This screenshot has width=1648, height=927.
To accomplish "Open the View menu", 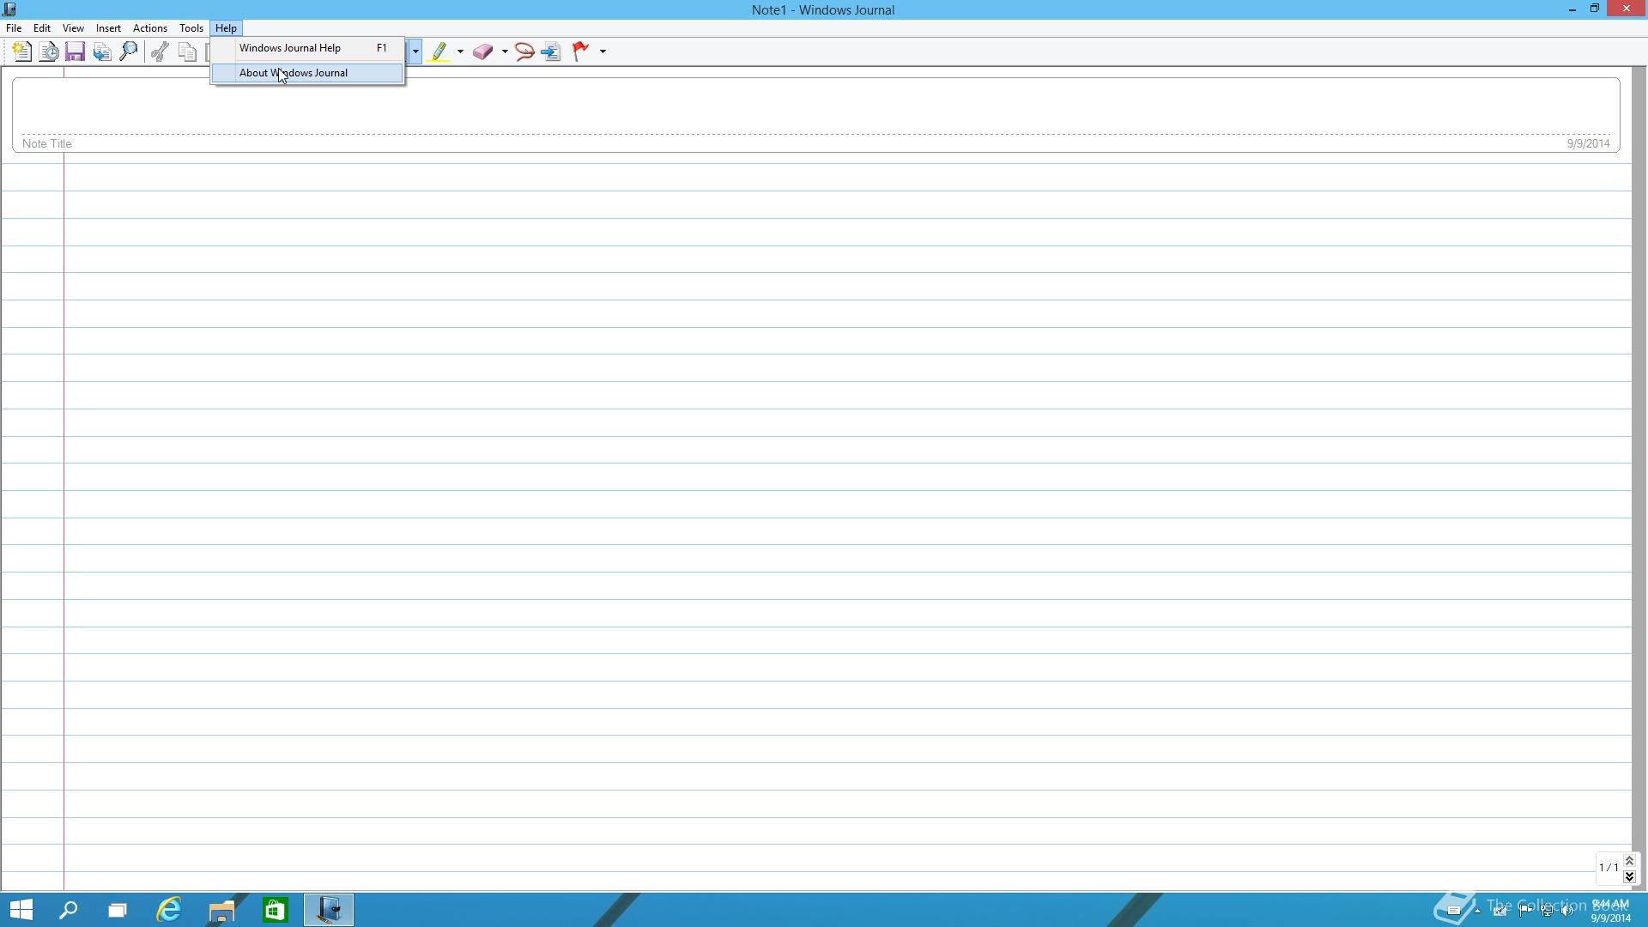I will click(73, 28).
